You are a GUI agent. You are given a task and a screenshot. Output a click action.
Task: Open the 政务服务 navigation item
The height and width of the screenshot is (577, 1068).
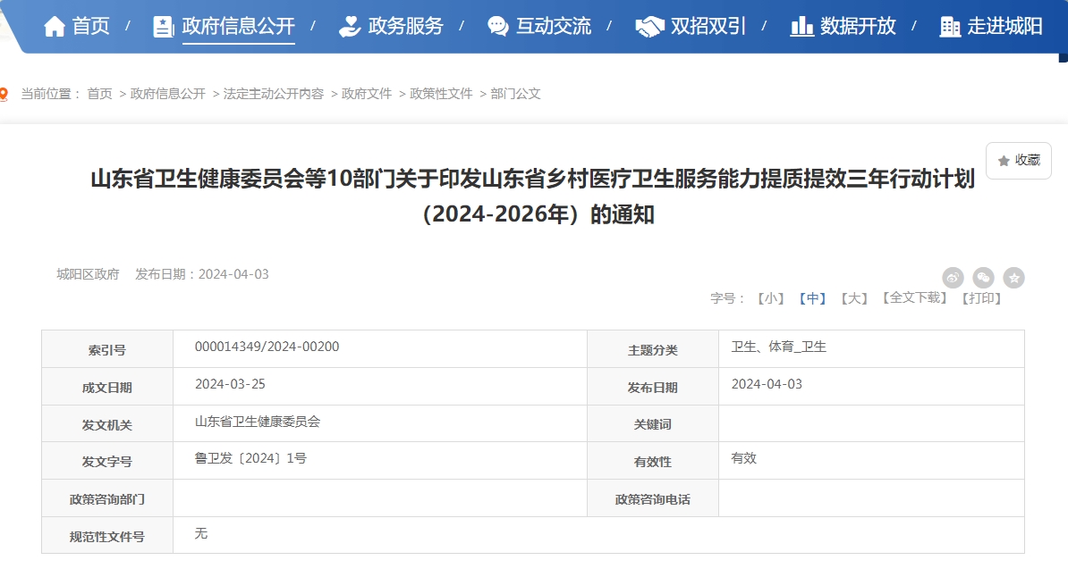[405, 27]
